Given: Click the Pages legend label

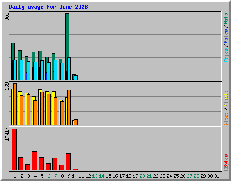Looking at the screenshot, I should coord(226,55).
